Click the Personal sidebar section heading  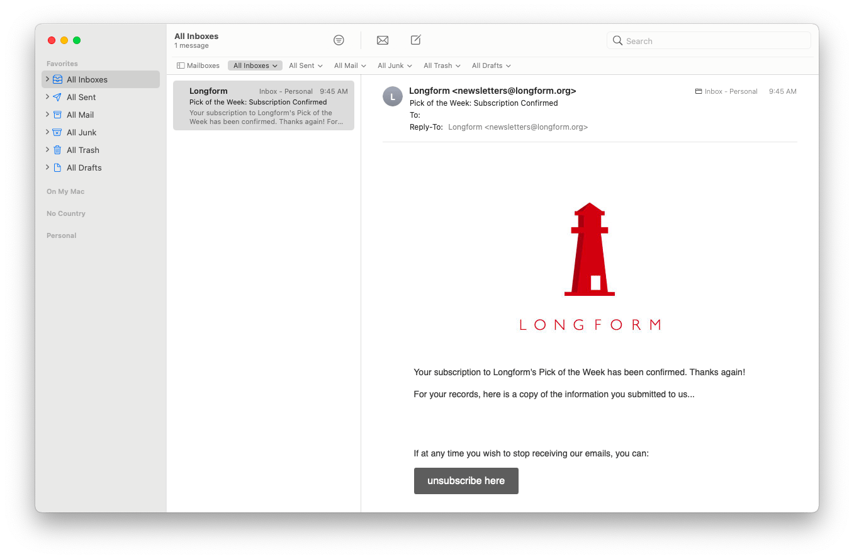(62, 235)
